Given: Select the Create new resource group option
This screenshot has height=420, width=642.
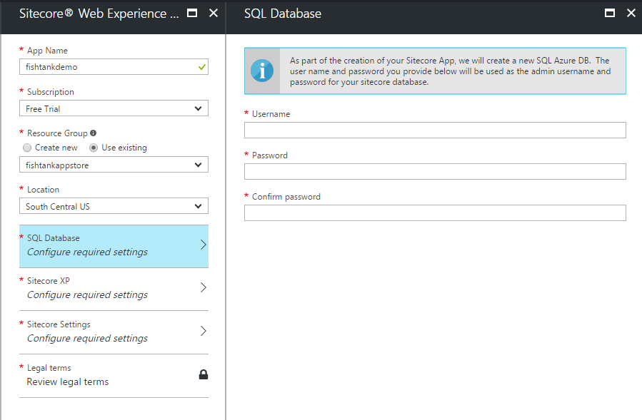Looking at the screenshot, I should pyautogui.click(x=27, y=148).
